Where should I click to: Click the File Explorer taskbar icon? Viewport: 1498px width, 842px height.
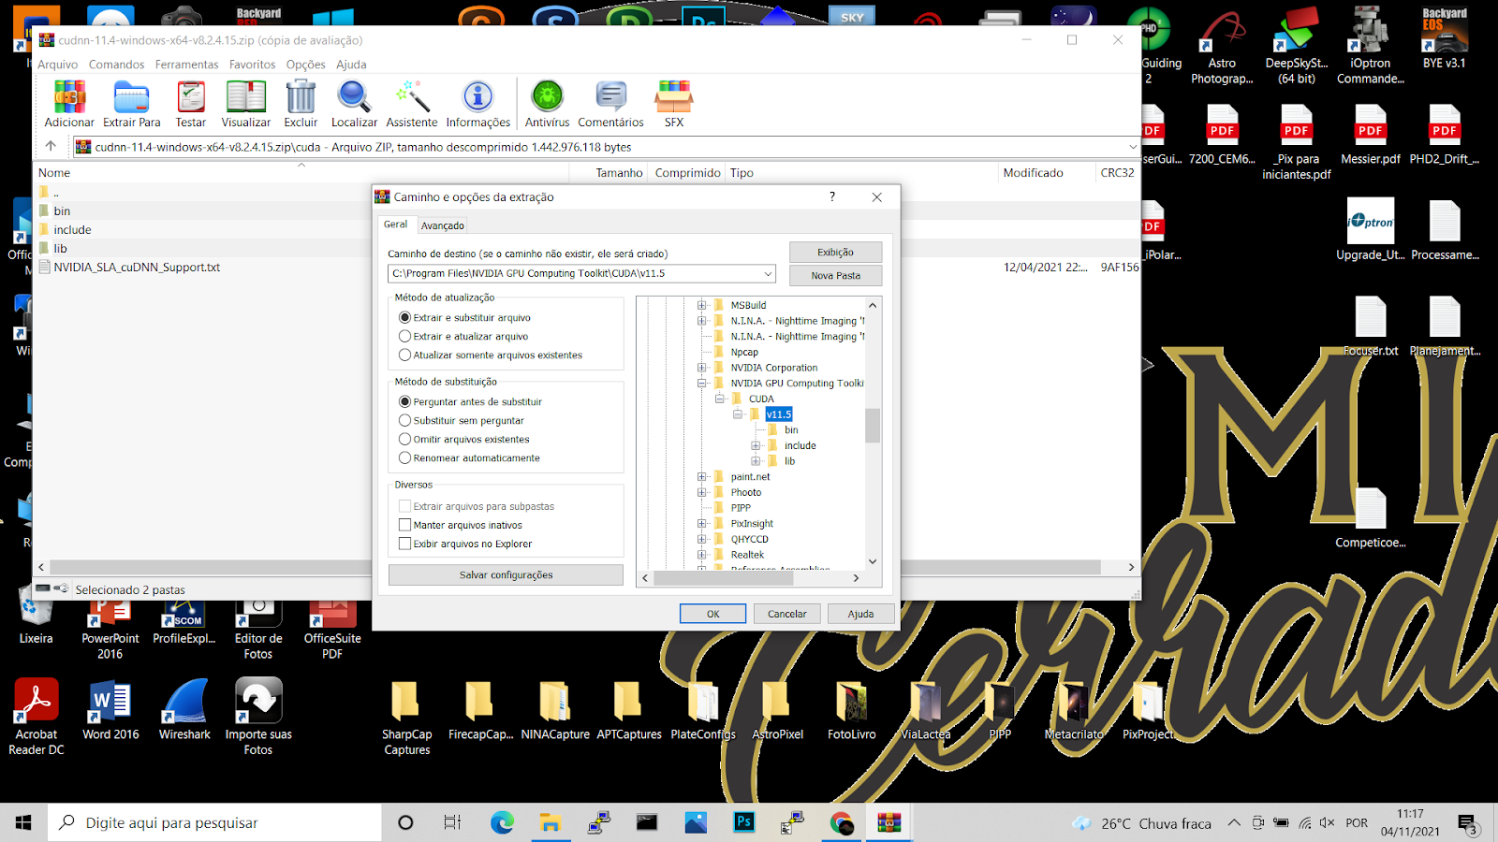551,822
